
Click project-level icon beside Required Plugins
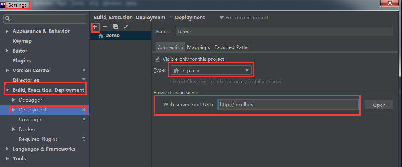point(83,139)
